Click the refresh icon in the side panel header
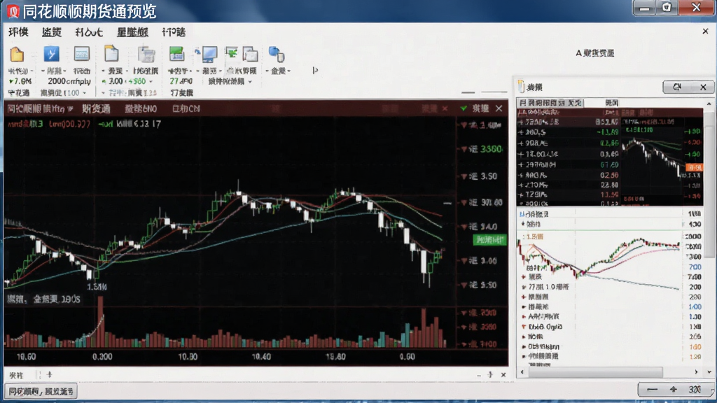This screenshot has width=717, height=403. pos(677,87)
